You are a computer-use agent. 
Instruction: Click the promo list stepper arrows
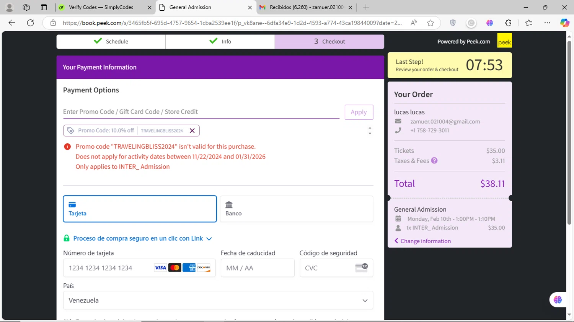pos(370,131)
